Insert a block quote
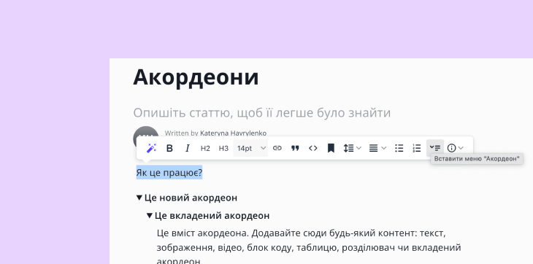The height and width of the screenshot is (264, 533). tap(296, 148)
